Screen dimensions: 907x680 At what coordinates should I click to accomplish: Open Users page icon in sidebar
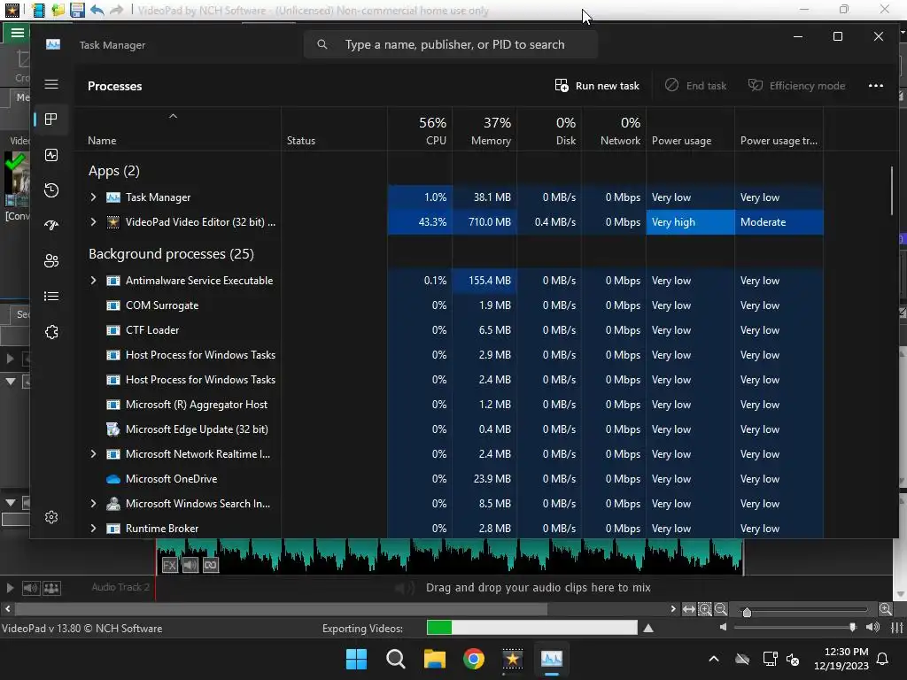(x=51, y=261)
